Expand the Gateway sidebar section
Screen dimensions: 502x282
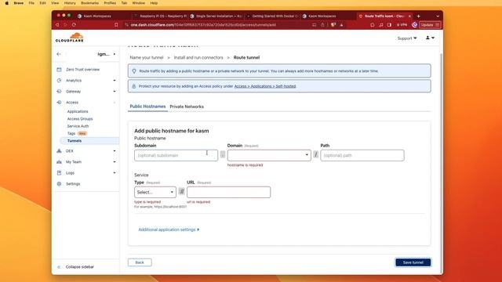[x=115, y=91]
